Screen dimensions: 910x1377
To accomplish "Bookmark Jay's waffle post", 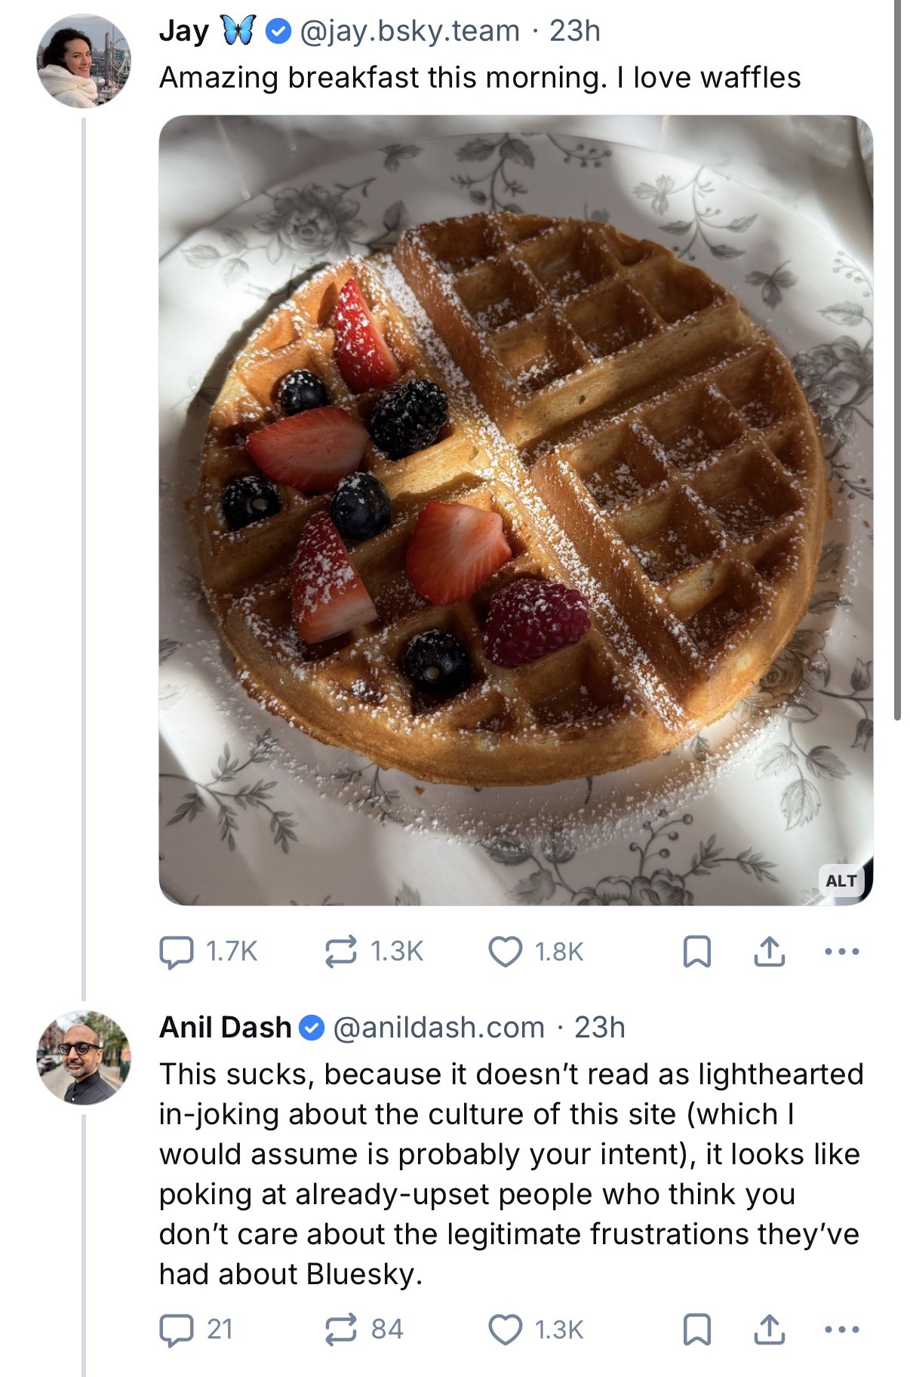I will [x=696, y=951].
